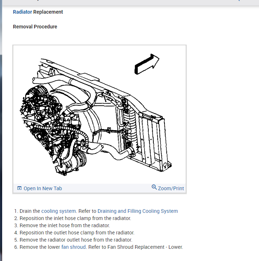Click the Zoom/Print magnifier icon
Screen dimensions: 259x261
tap(154, 187)
